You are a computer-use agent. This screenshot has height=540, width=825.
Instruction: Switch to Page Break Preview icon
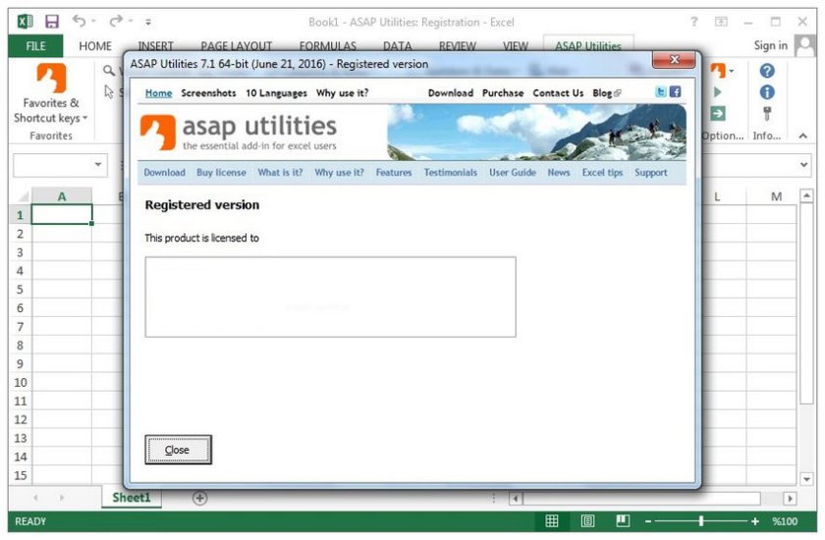[x=623, y=521]
